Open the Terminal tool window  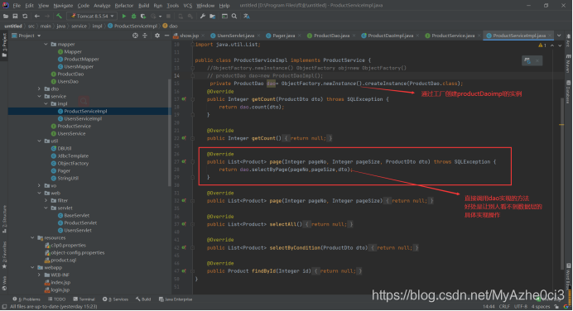click(84, 299)
